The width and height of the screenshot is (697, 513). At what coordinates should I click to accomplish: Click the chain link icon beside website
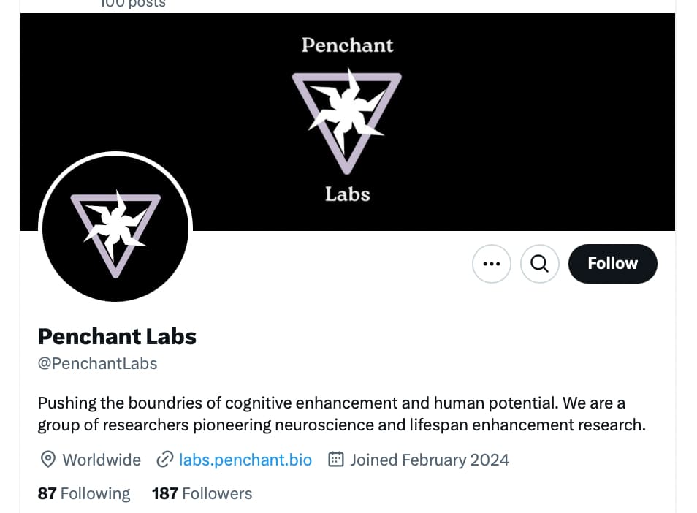tap(165, 460)
